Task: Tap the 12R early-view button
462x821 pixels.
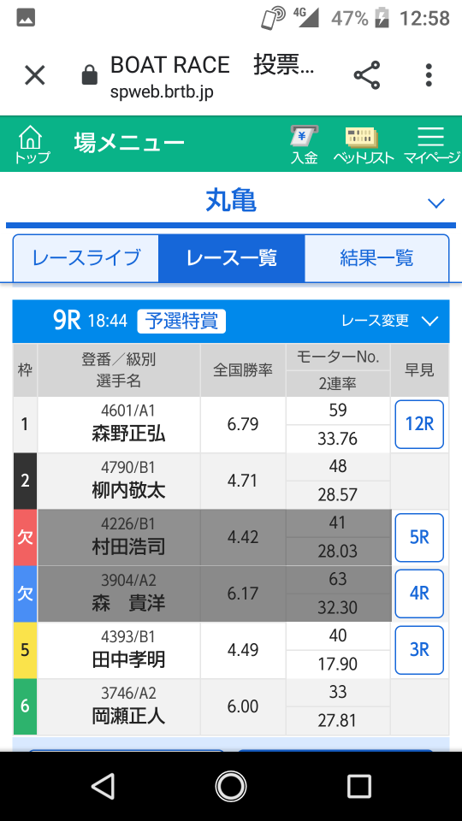Action: coord(419,425)
